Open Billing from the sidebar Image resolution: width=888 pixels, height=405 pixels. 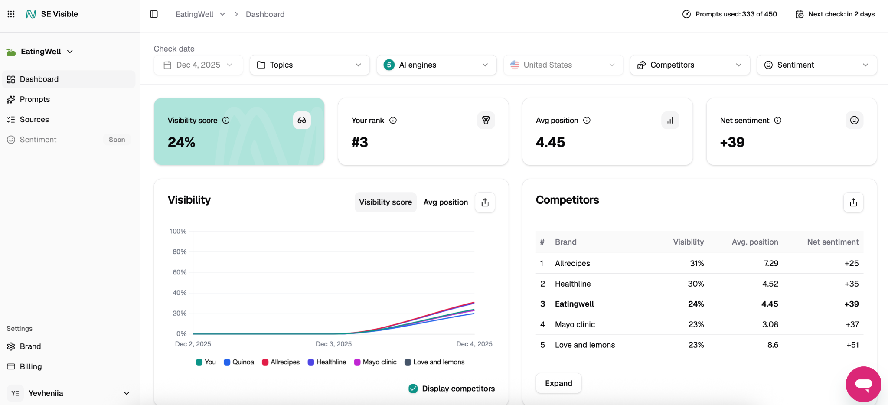pyautogui.click(x=30, y=366)
